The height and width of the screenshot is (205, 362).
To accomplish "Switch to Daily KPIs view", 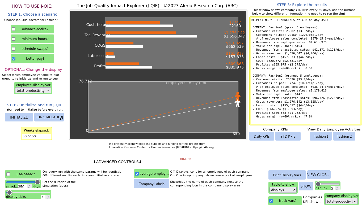I will (x=262, y=136).
